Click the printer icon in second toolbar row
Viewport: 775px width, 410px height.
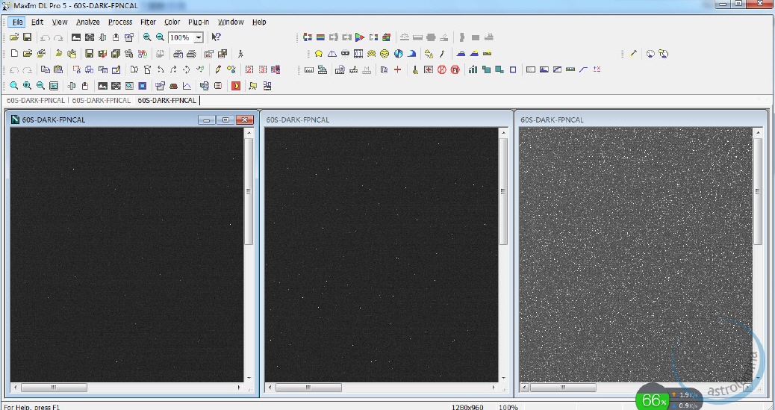(191, 54)
